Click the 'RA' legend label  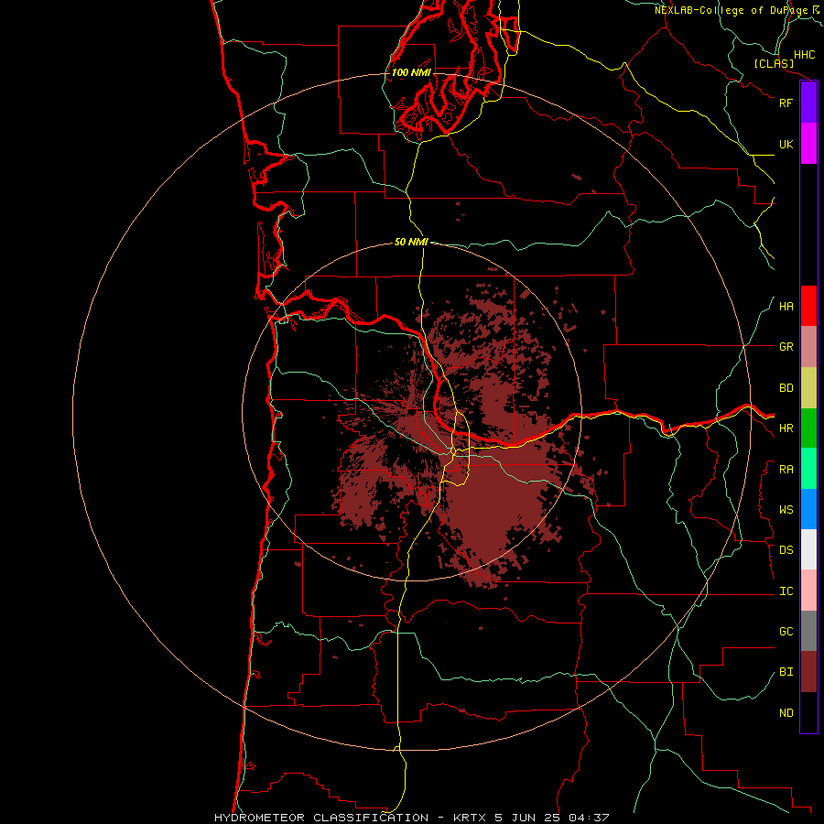[786, 470]
